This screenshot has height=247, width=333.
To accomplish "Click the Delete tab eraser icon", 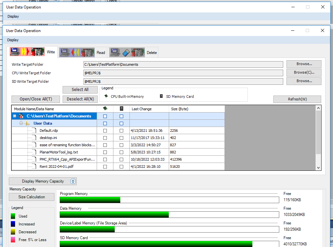I will point(127,52).
